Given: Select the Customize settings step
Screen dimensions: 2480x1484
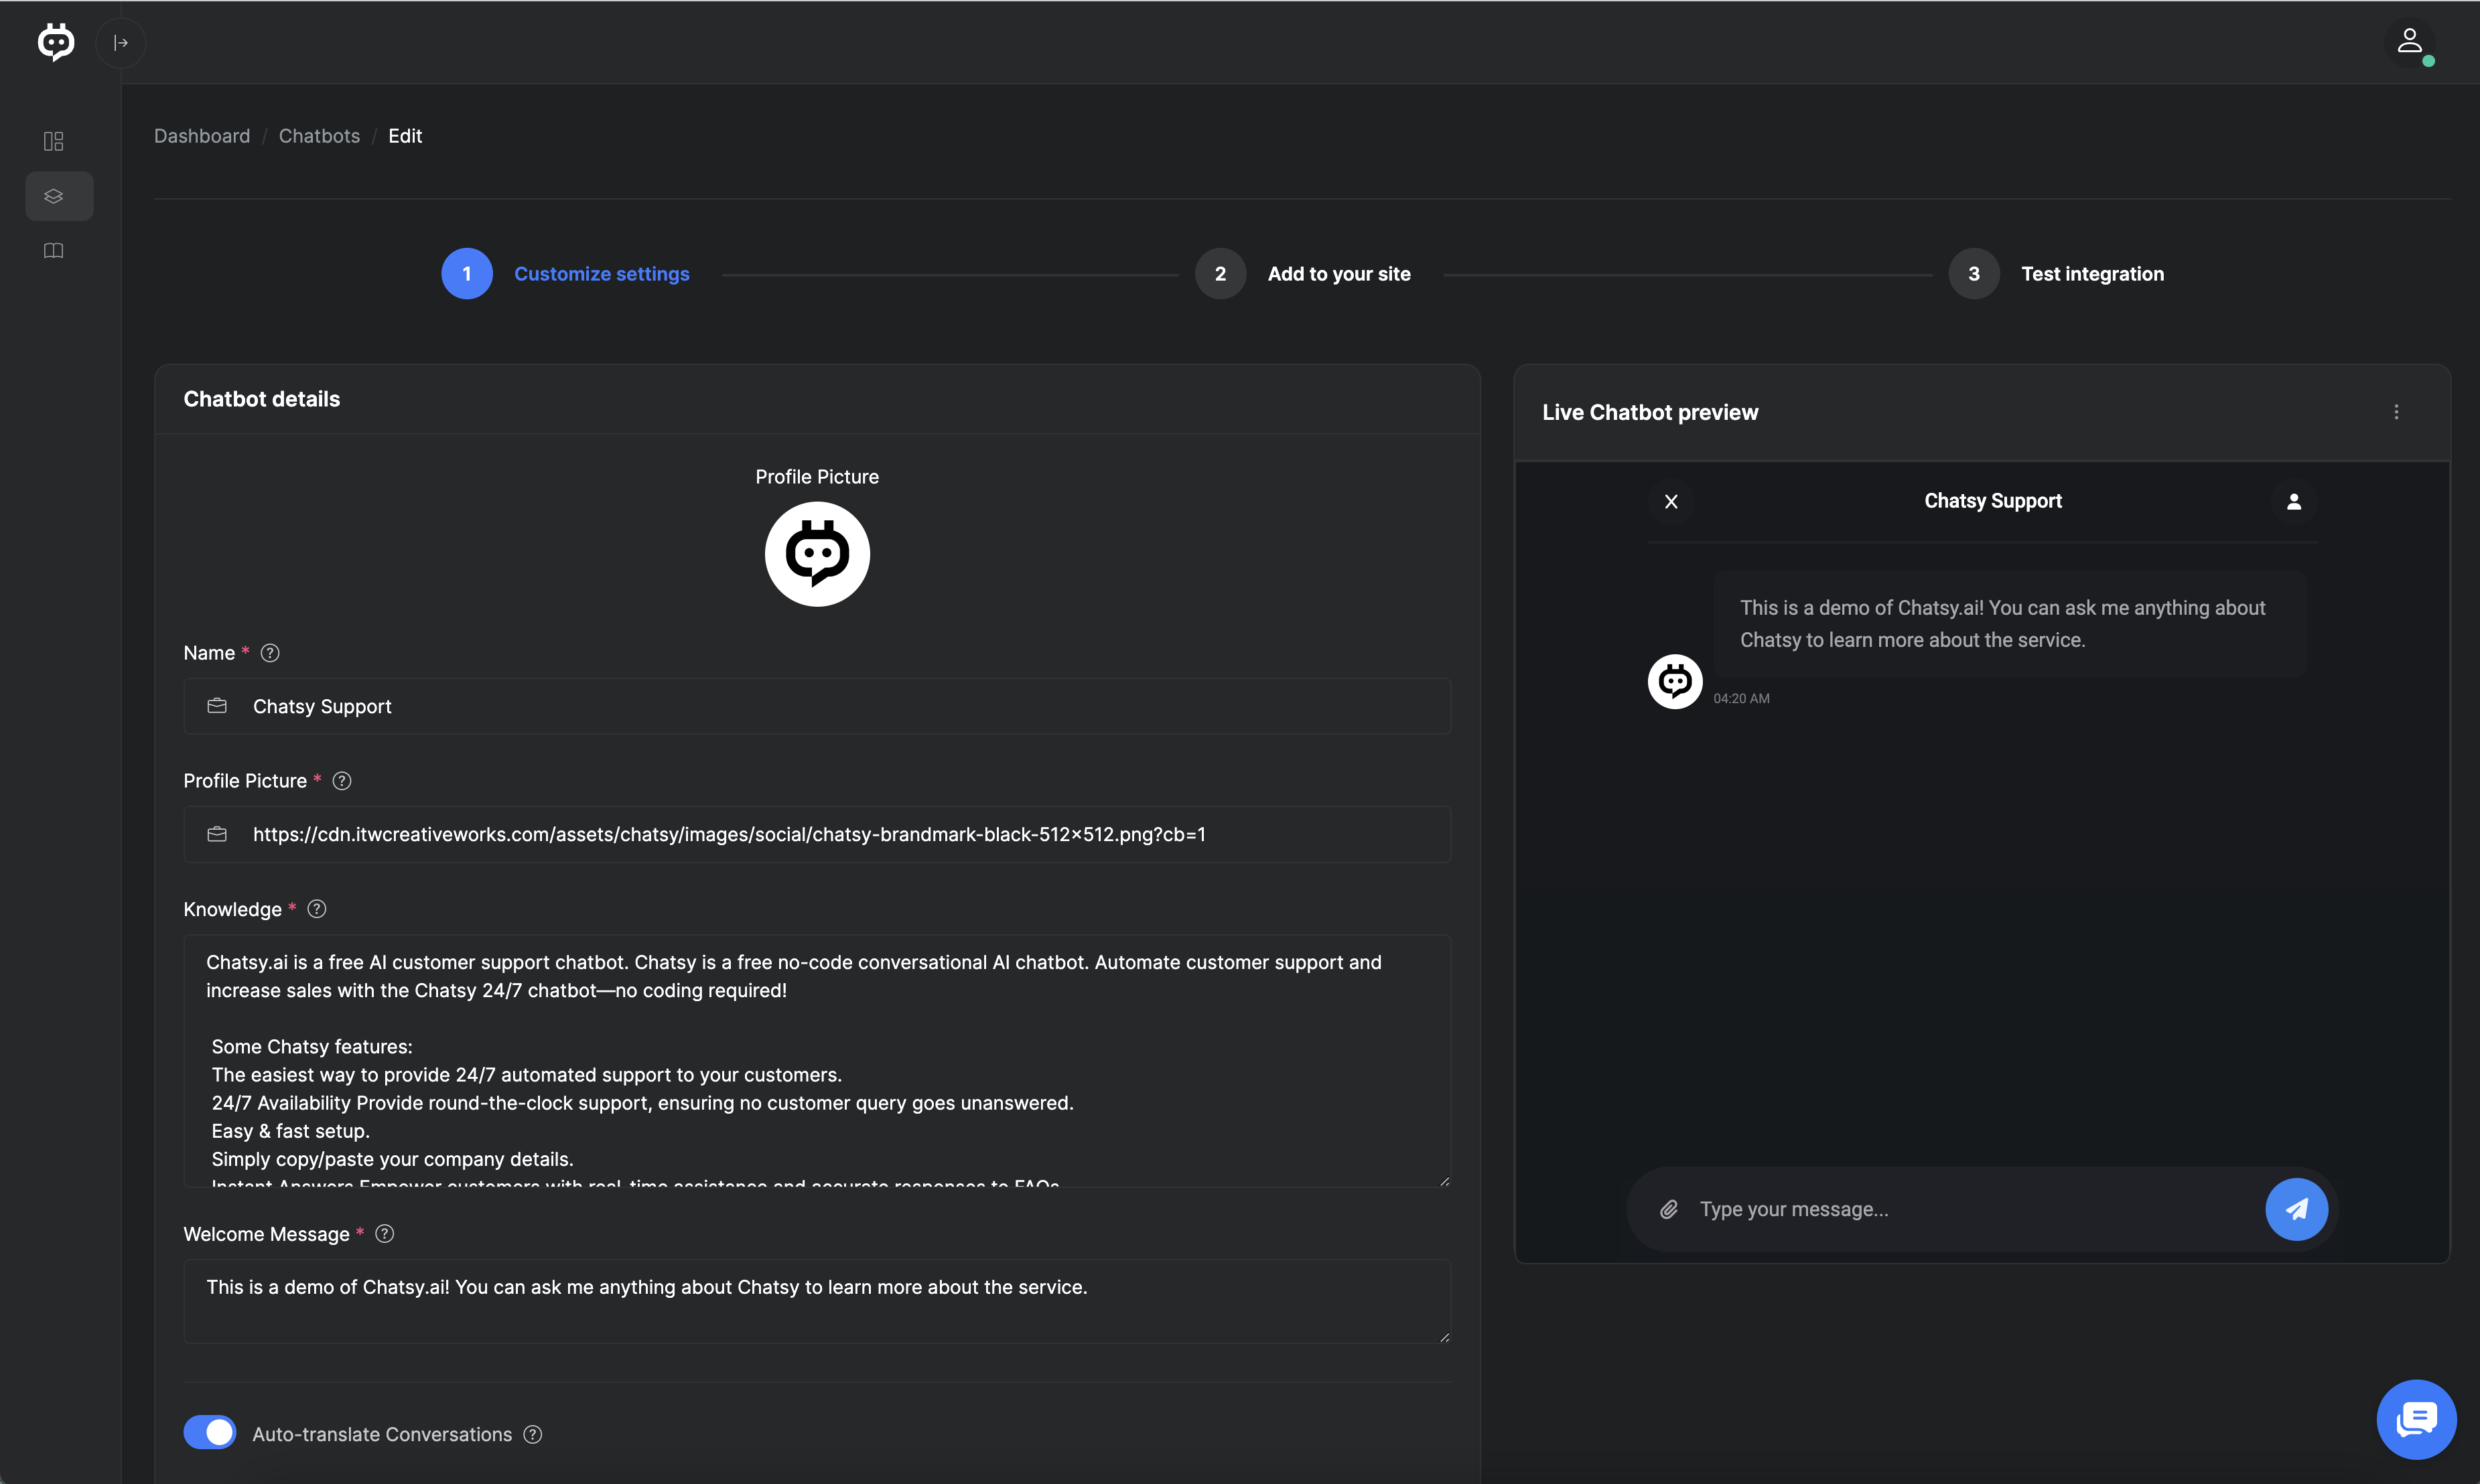Looking at the screenshot, I should pyautogui.click(x=600, y=274).
